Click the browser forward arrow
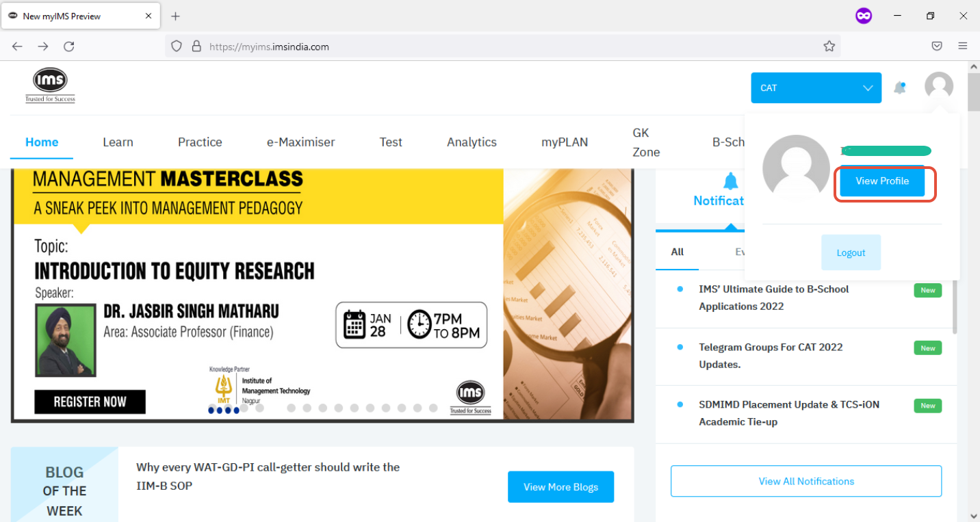Viewport: 980px width, 522px height. point(43,47)
